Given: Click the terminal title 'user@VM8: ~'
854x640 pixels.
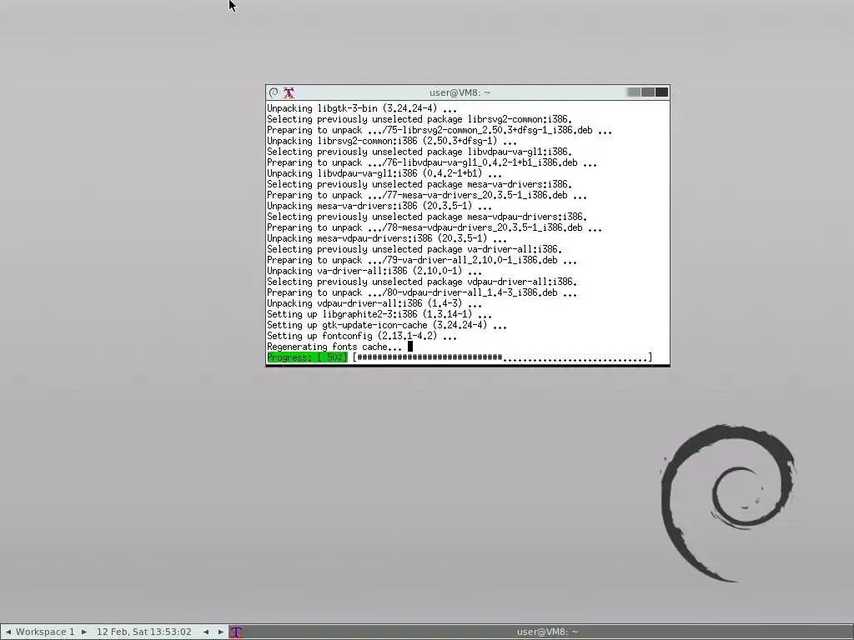Looking at the screenshot, I should point(460,92).
